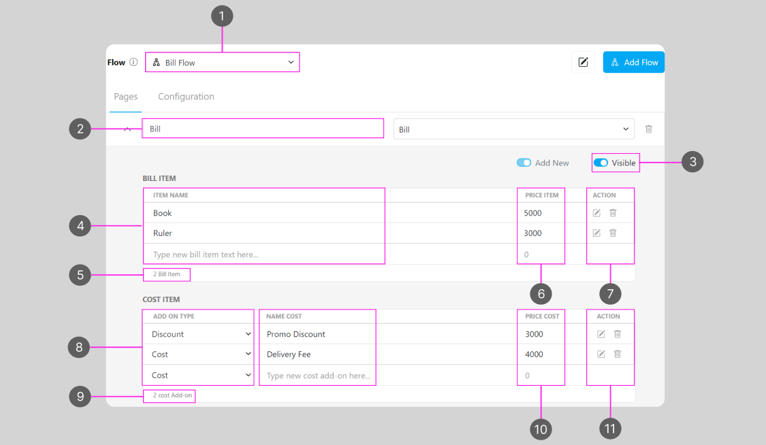Viewport: 766px width, 445px height.
Task: Delete the Ruler bill item
Action: coord(613,233)
